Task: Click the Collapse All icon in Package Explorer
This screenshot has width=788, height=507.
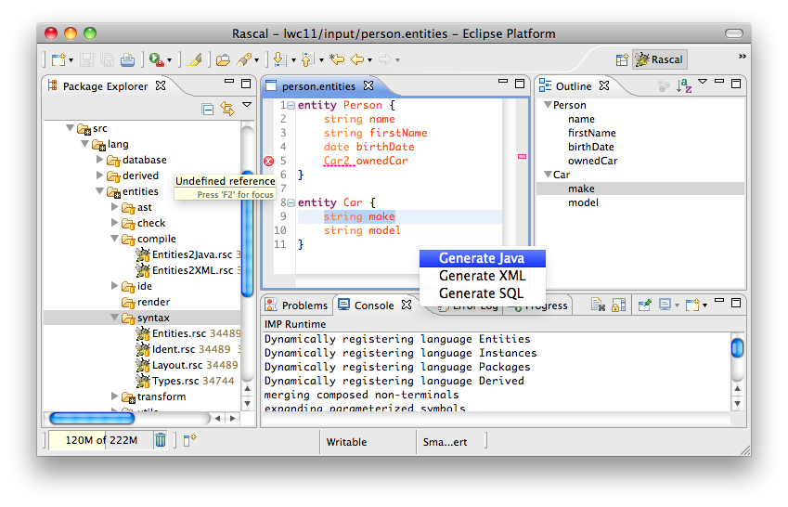Action: click(x=208, y=110)
